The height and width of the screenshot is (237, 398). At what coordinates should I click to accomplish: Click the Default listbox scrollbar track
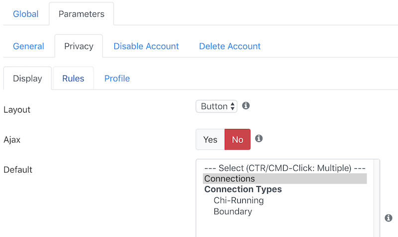point(377,198)
